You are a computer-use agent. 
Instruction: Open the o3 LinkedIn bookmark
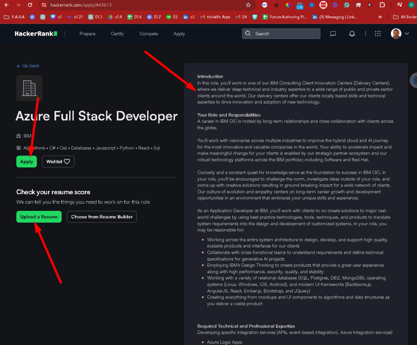click(x=189, y=17)
